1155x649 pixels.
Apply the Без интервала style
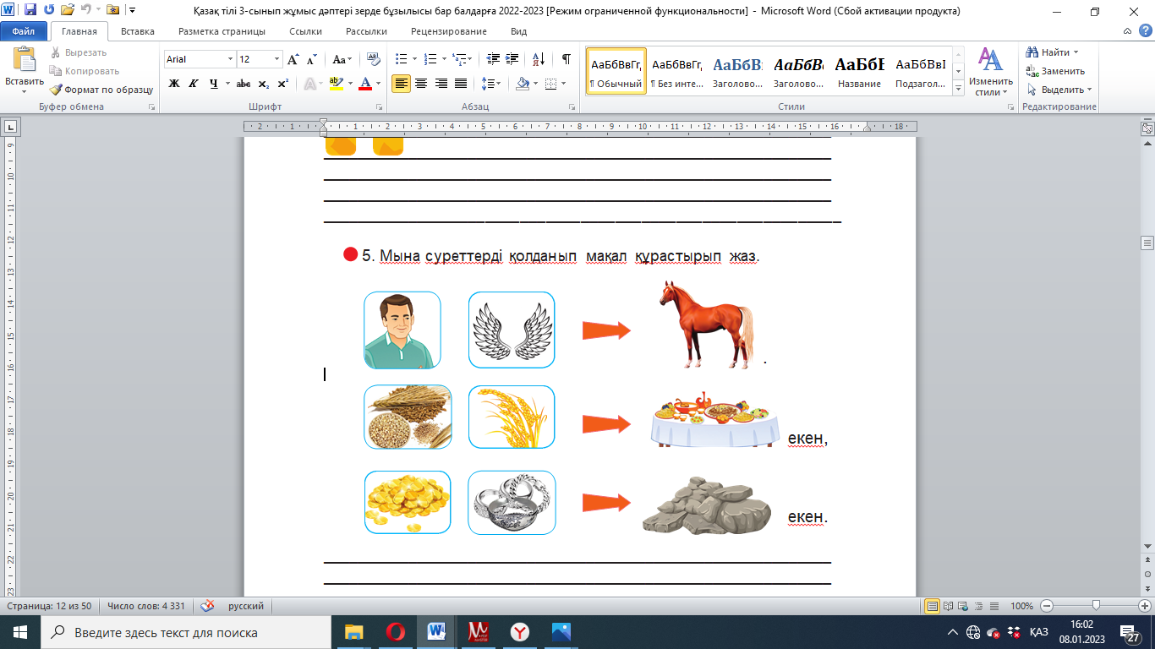pos(676,71)
